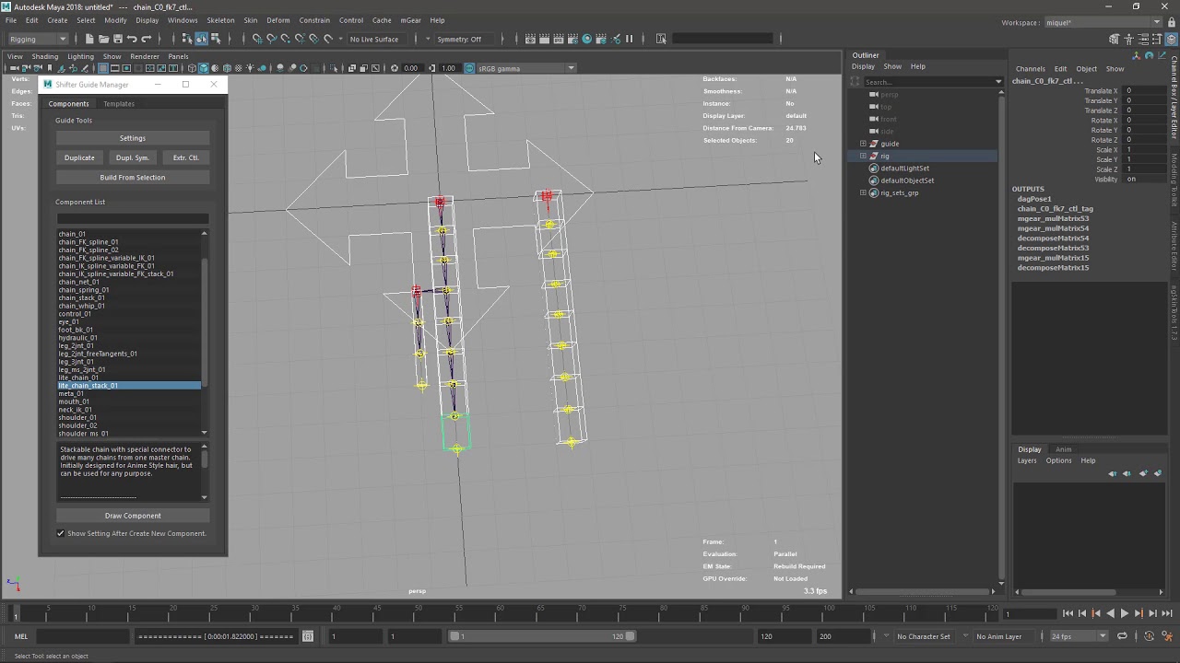Go to the start of the playback range

tap(1068, 613)
